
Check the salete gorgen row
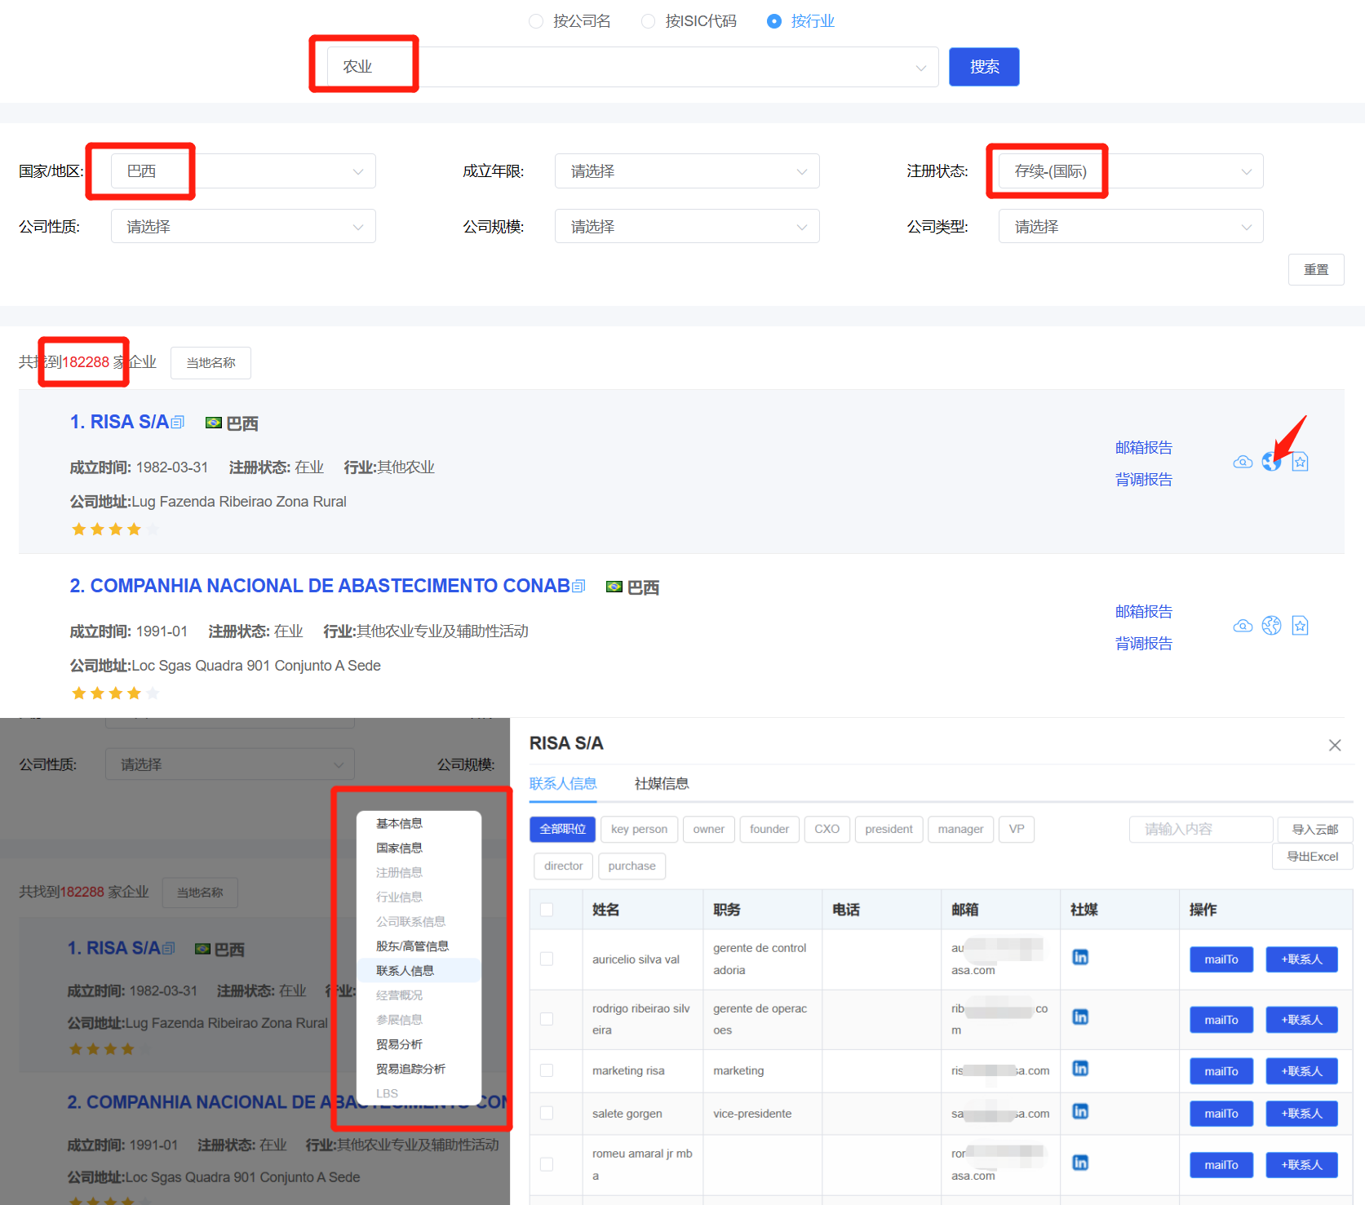click(x=547, y=1113)
